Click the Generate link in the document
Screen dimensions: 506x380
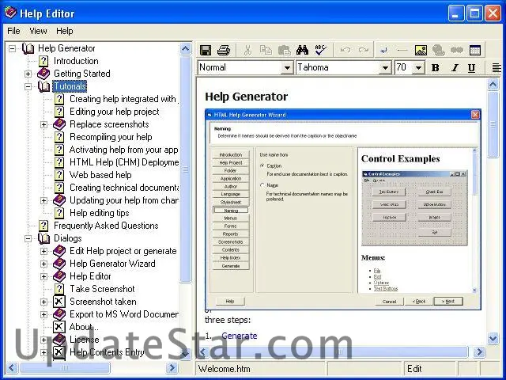coord(239,336)
